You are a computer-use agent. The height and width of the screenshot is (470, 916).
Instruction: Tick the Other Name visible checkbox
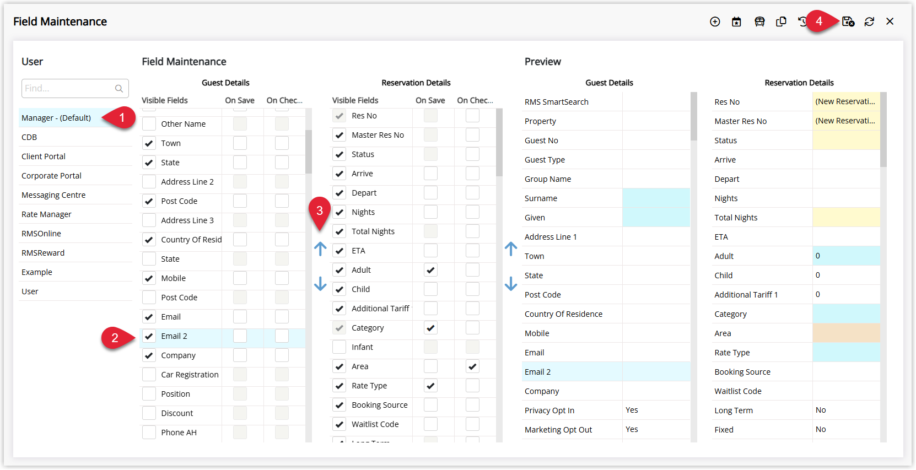pos(149,124)
